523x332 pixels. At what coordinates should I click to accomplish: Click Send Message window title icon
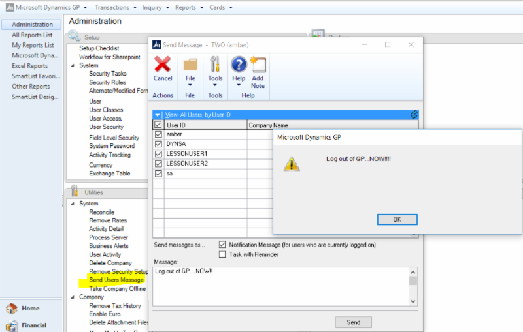point(156,44)
